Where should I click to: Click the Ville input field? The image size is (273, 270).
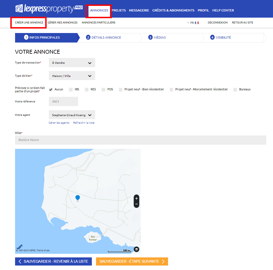140,140
